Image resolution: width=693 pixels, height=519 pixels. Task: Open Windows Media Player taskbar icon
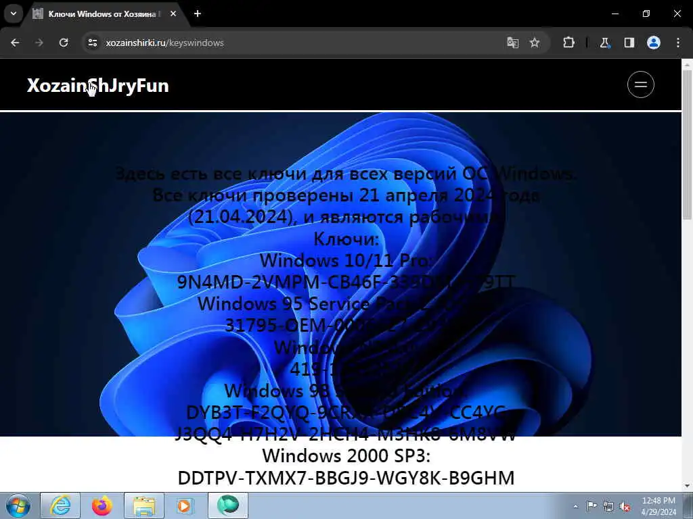point(185,505)
